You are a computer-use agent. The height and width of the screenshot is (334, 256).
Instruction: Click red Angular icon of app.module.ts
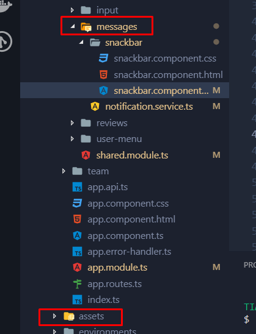78,268
